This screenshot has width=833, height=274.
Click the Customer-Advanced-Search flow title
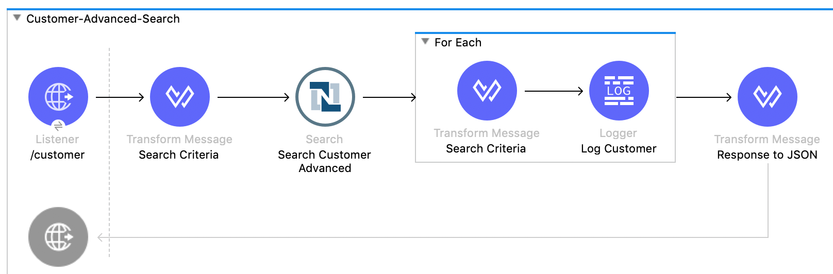click(x=103, y=19)
